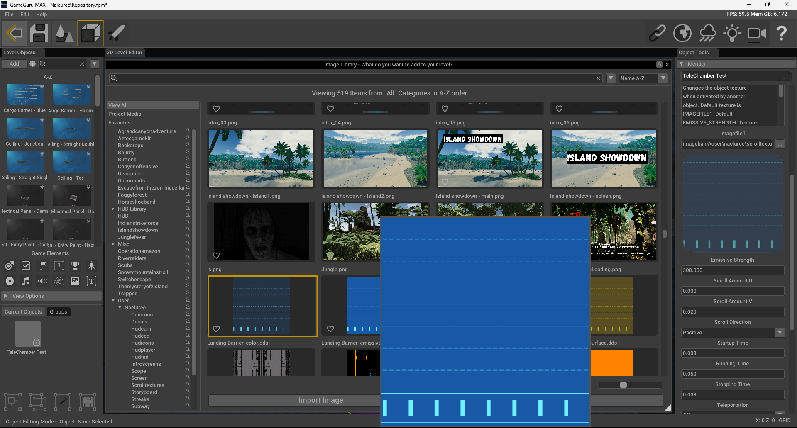Click the globe icon in the top toolbar
The image size is (797, 428).
(x=682, y=33)
